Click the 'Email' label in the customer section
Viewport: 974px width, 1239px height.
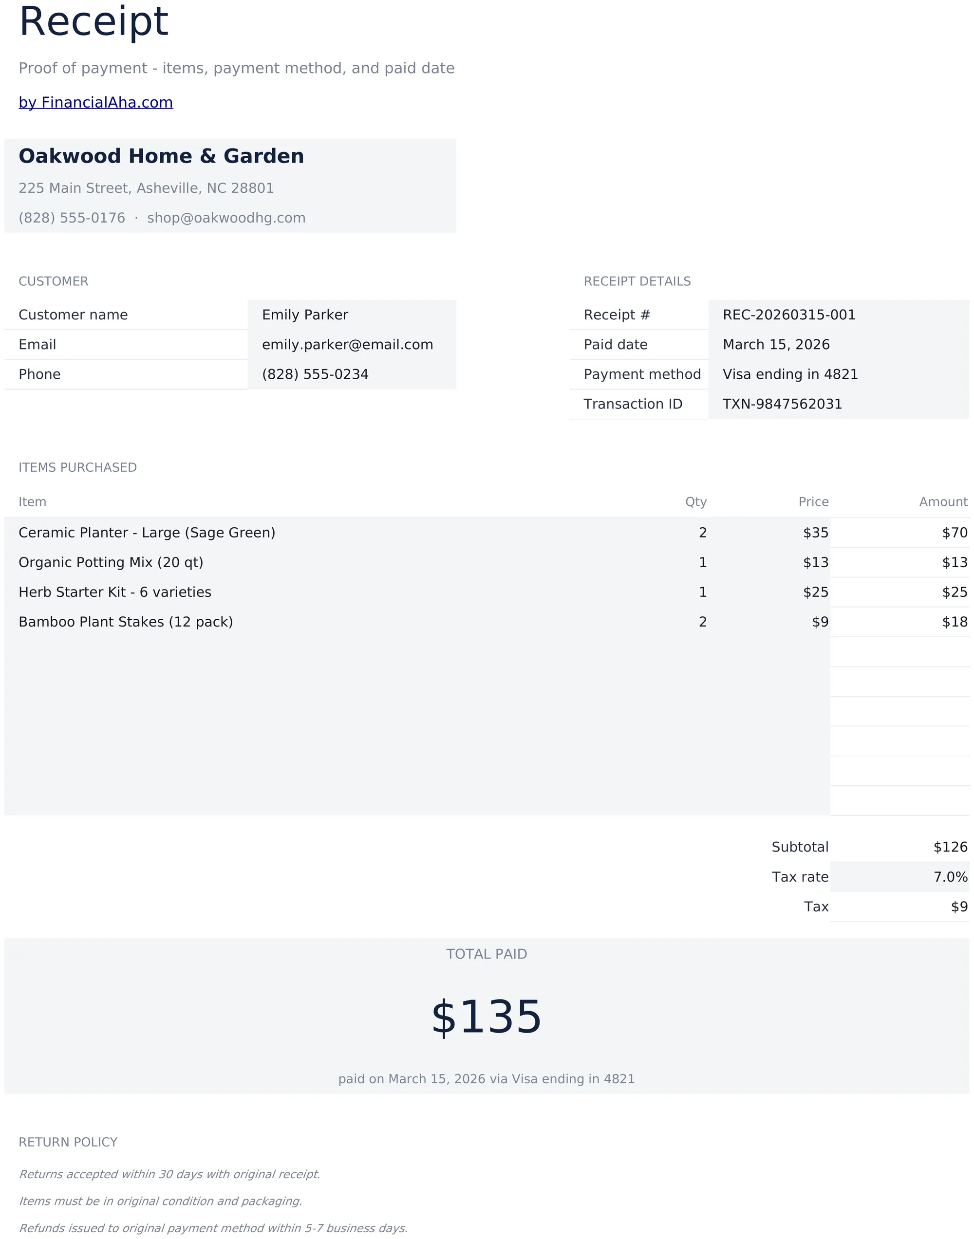point(37,344)
